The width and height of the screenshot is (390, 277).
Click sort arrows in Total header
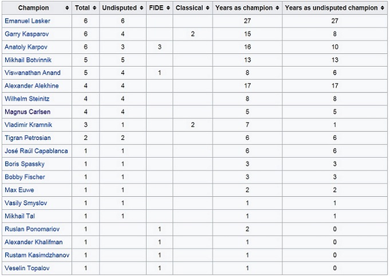pos(95,8)
